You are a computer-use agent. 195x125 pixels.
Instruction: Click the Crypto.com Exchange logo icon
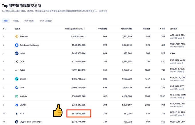tap(17, 122)
